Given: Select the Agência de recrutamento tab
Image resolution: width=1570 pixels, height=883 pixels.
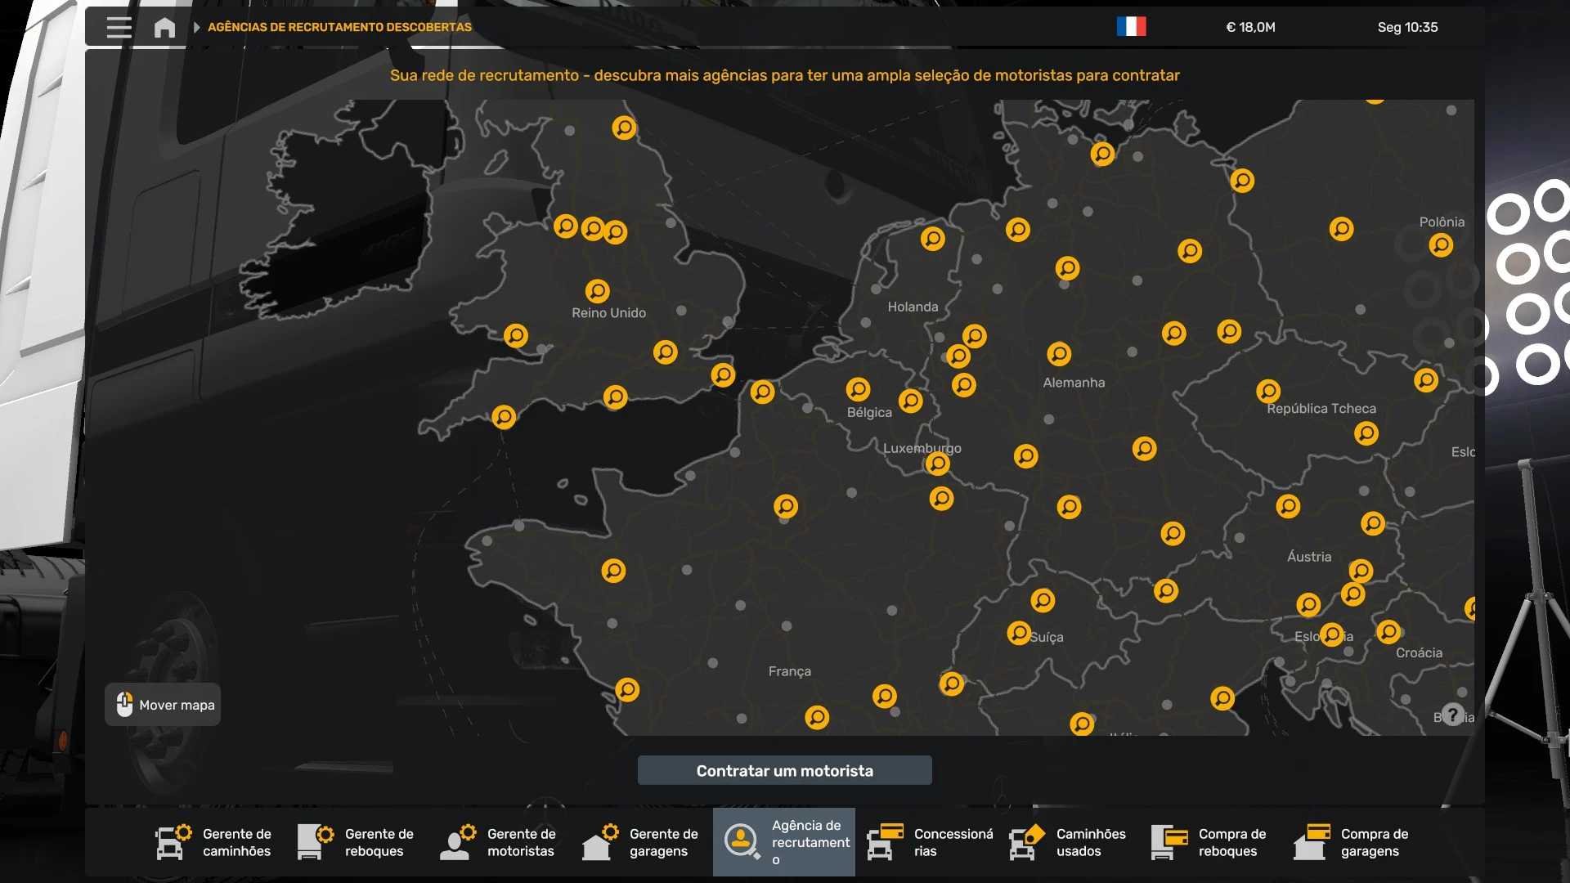Looking at the screenshot, I should (784, 842).
